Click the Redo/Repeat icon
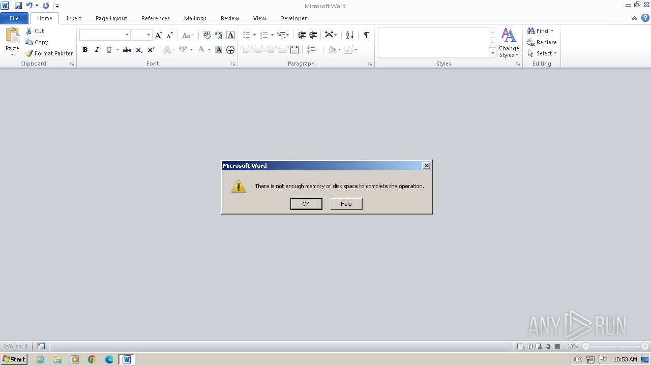651x366 pixels. point(46,6)
